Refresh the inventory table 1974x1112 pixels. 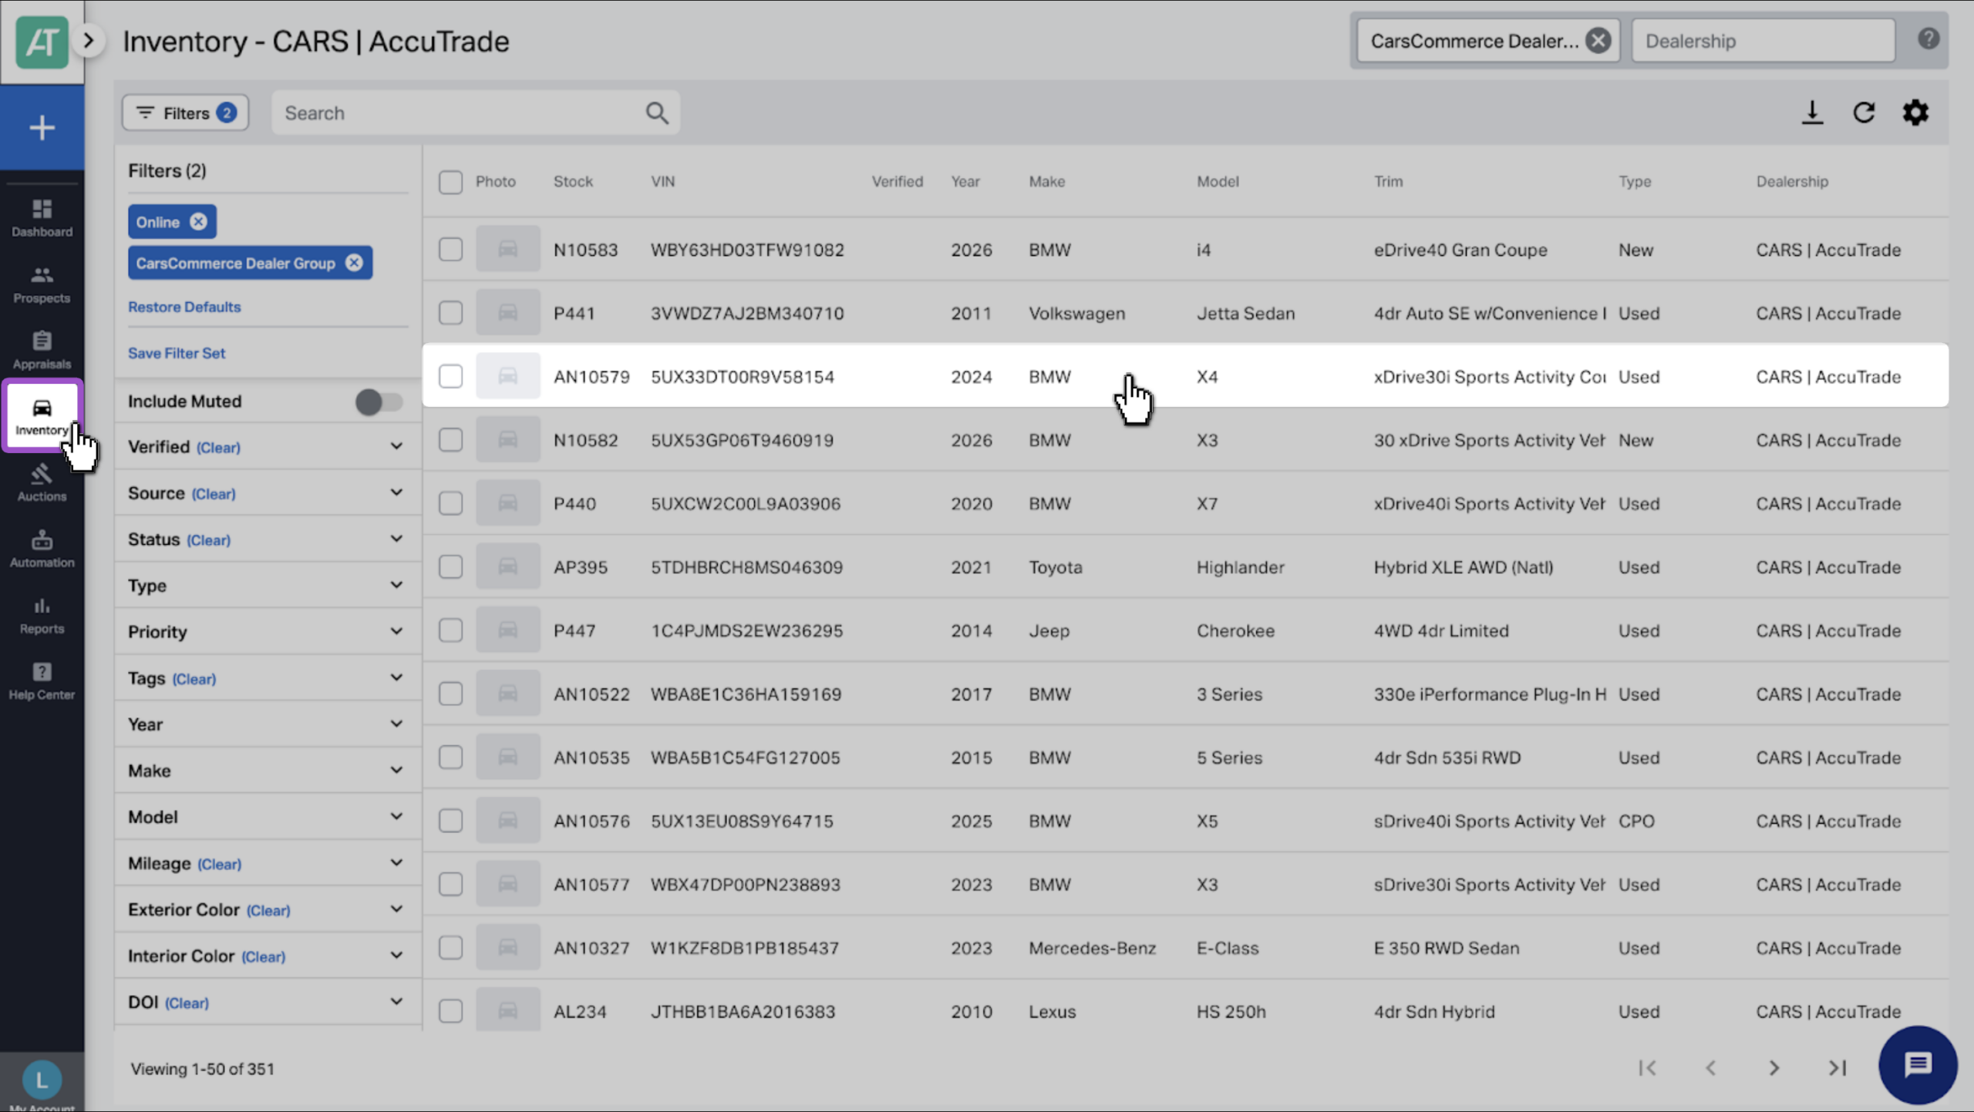1864,113
